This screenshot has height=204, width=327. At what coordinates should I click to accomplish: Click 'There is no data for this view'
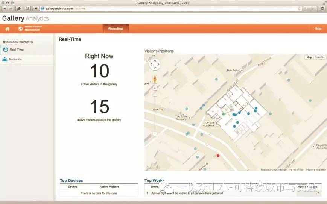[x=99, y=193]
